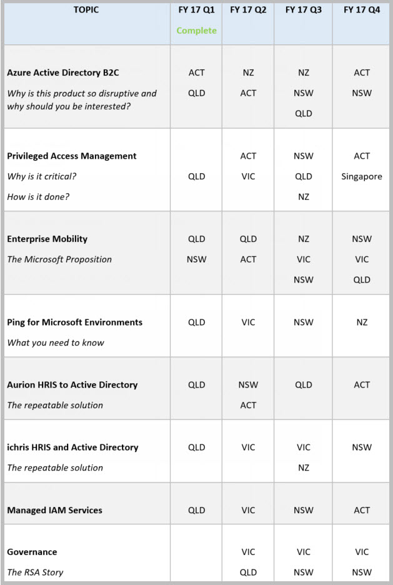Click the 'Why is it critical?' text
This screenshot has height=585, width=393.
[42, 176]
